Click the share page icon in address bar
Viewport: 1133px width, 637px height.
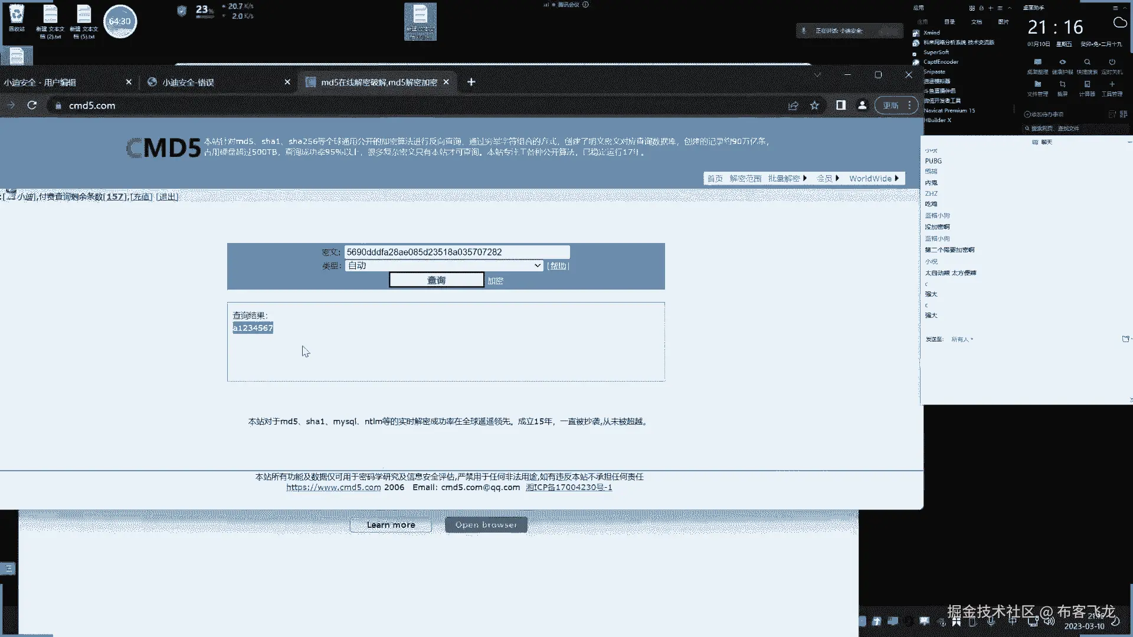point(793,105)
